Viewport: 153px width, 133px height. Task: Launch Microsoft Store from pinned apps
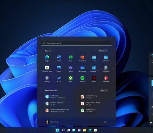click(47, 69)
